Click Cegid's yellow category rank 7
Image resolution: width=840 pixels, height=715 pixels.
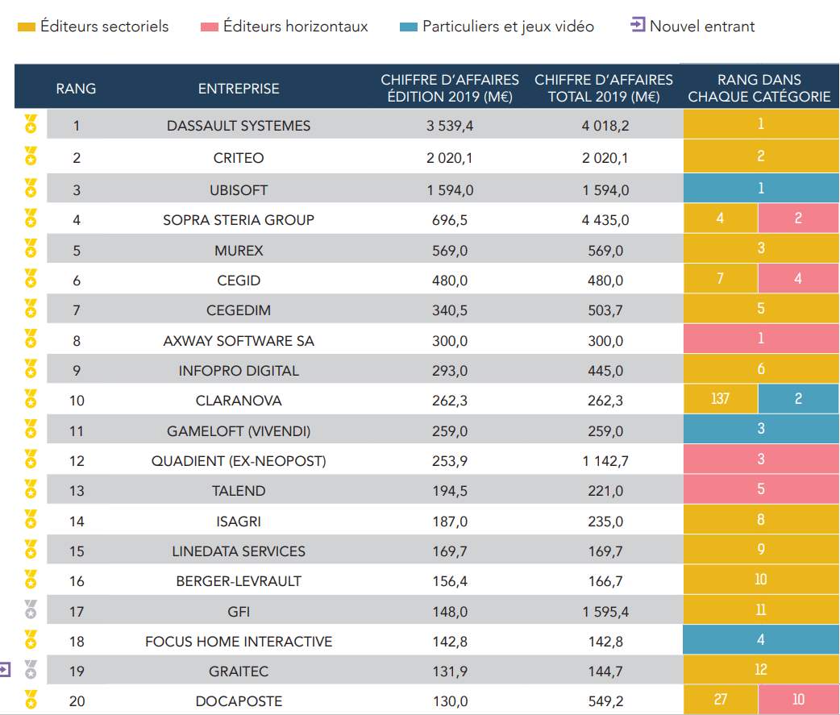(x=721, y=278)
